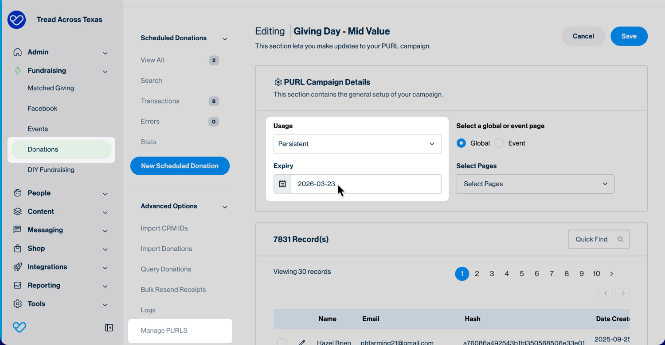The height and width of the screenshot is (345, 665).
Task: Click the Integrations rocket icon
Action: [x=18, y=267]
